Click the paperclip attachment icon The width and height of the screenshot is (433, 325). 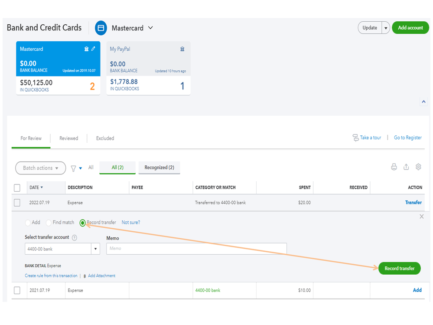click(x=85, y=276)
